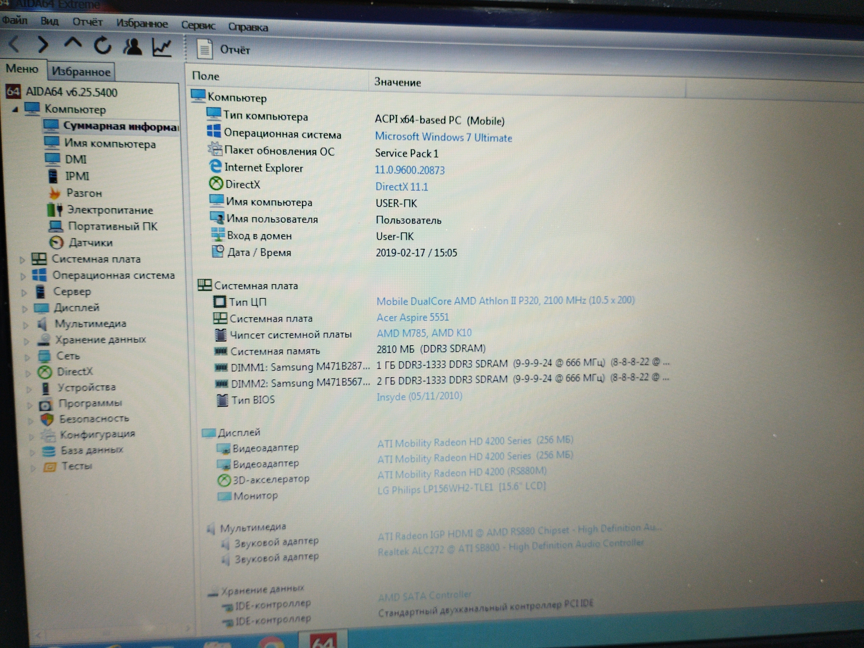Open the Сервис menu

[x=198, y=26]
